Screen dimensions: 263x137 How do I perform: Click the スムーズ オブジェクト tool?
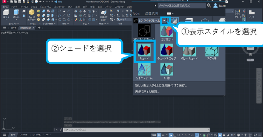(x=32, y=15)
